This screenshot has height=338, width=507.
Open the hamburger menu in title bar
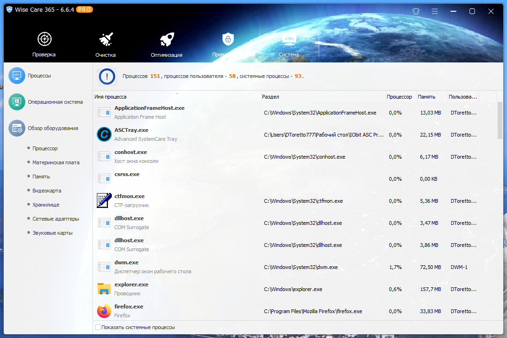[x=435, y=11]
